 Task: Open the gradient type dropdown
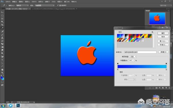click(x=133, y=56)
